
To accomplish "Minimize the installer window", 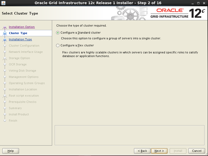I will pyautogui.click(x=193, y=3).
